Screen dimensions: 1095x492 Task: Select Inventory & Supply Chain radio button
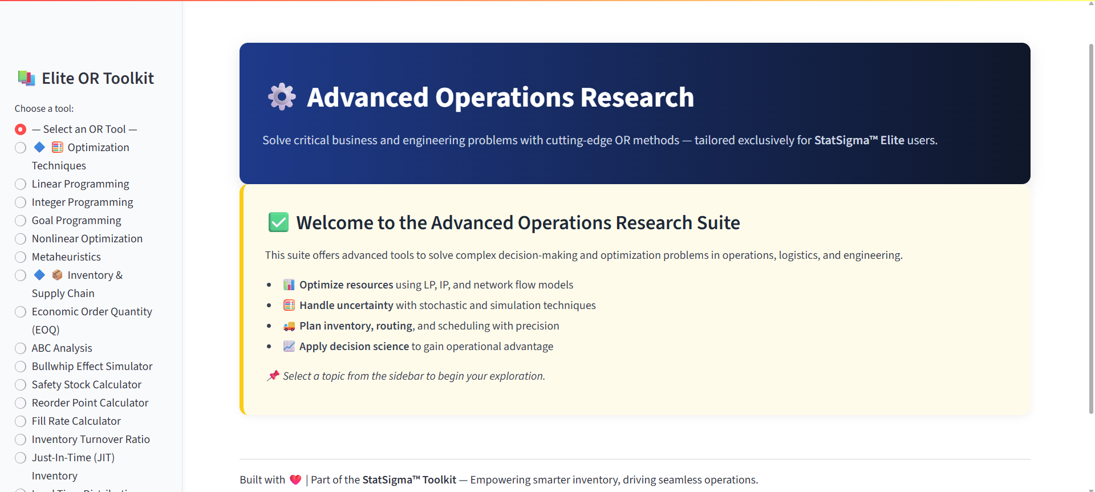point(21,275)
